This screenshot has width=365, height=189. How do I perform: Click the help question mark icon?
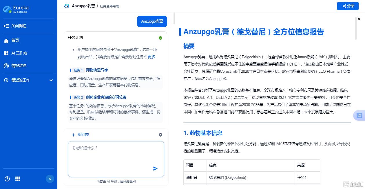pyautogui.click(x=8, y=179)
